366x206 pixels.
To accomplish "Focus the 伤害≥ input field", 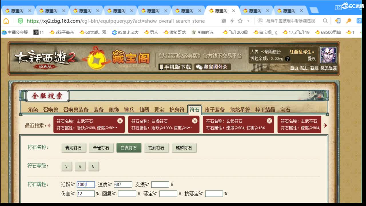I will point(86,194).
